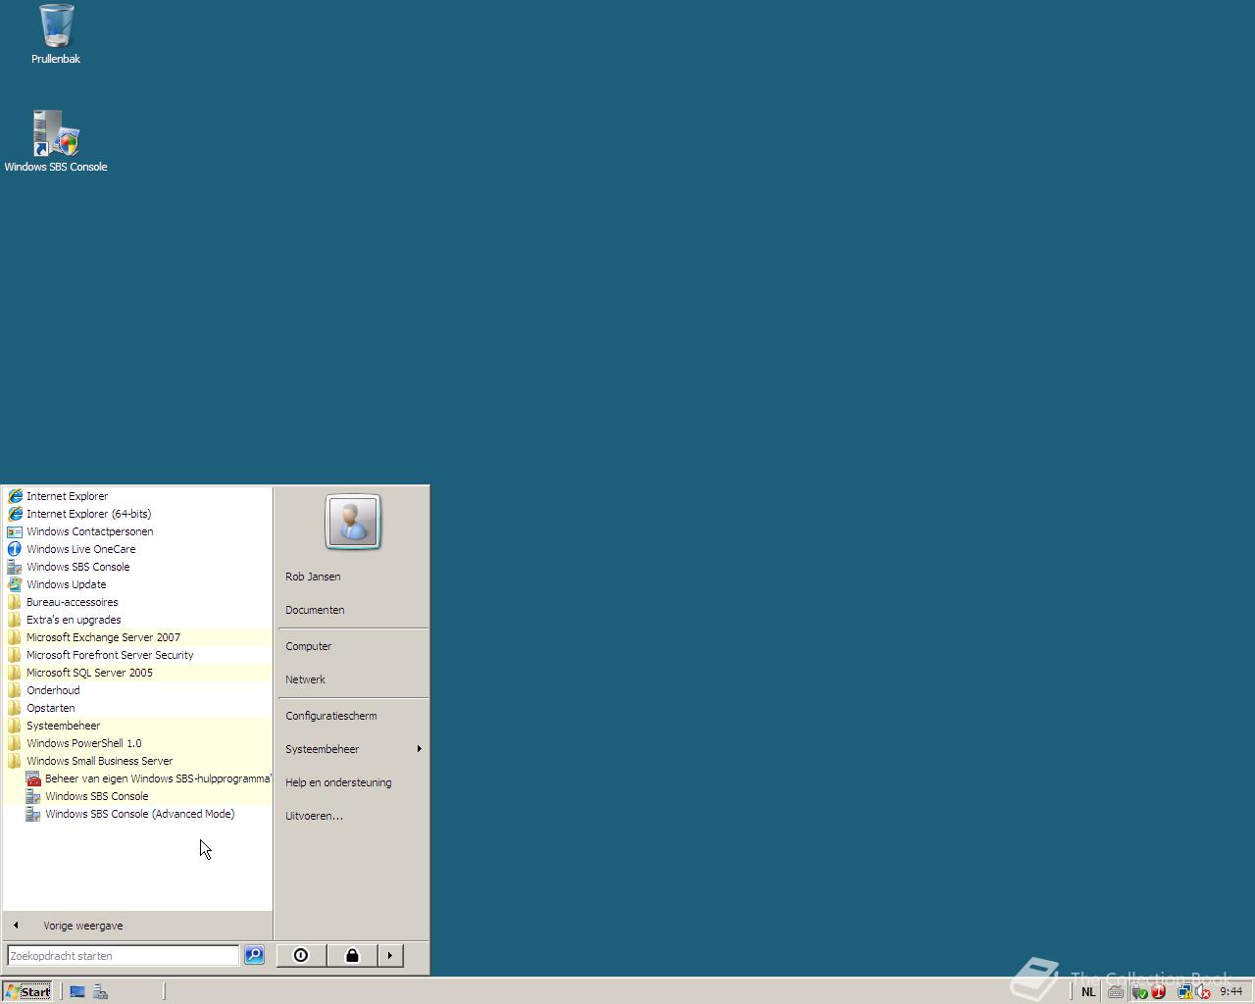Collapse the Windows Small Business Server folder
The image size is (1255, 1004).
[137, 761]
